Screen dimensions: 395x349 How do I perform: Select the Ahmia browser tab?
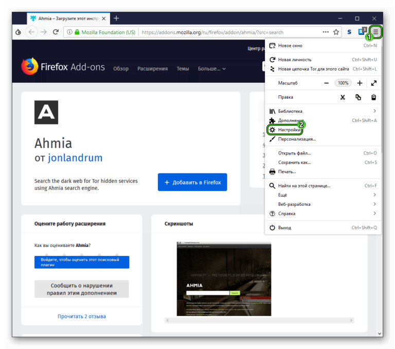click(x=68, y=19)
